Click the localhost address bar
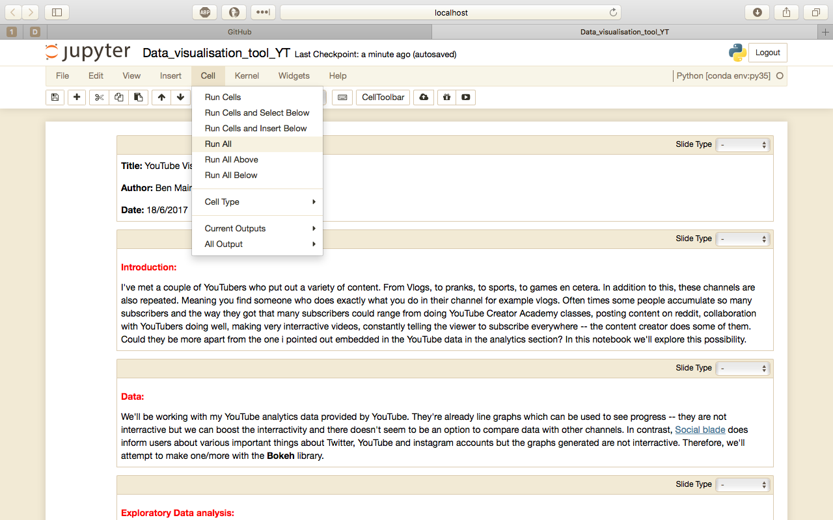833x520 pixels. pos(450,12)
